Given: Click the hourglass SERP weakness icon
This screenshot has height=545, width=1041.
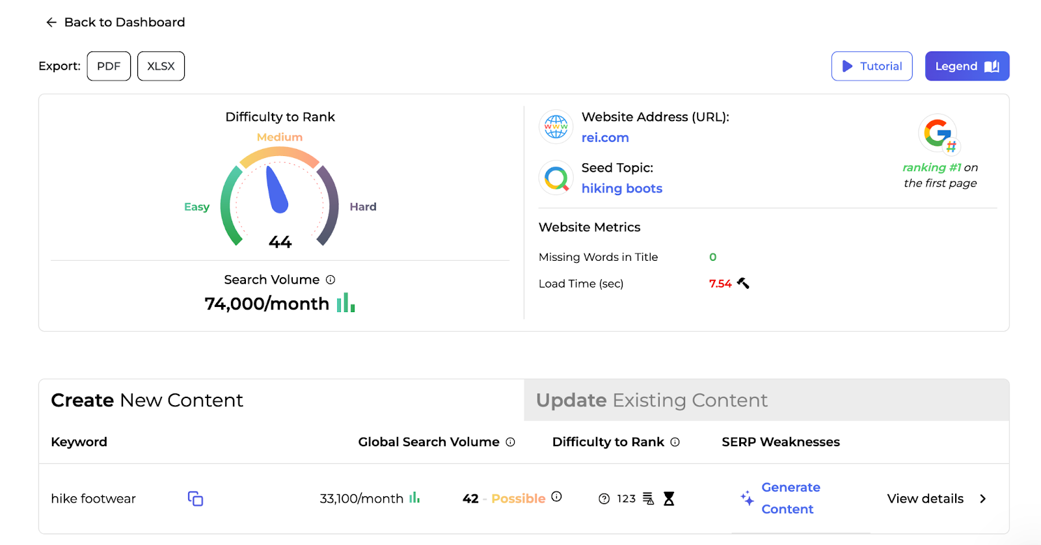Looking at the screenshot, I should click(669, 499).
